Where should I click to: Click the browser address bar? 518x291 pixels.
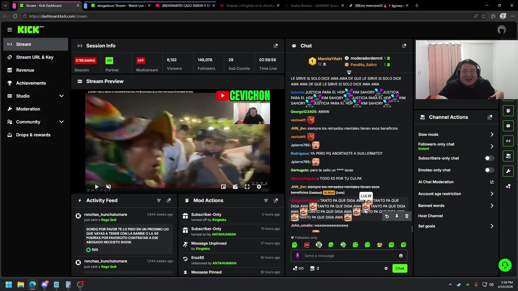click(x=247, y=16)
